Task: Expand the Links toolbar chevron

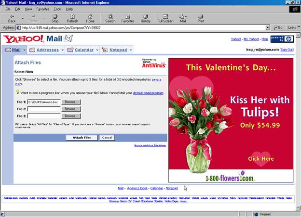Action: click(x=299, y=27)
